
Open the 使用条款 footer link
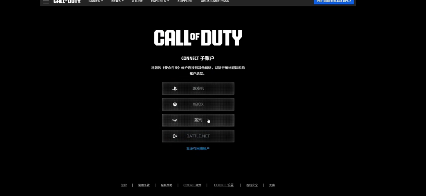[144, 185]
